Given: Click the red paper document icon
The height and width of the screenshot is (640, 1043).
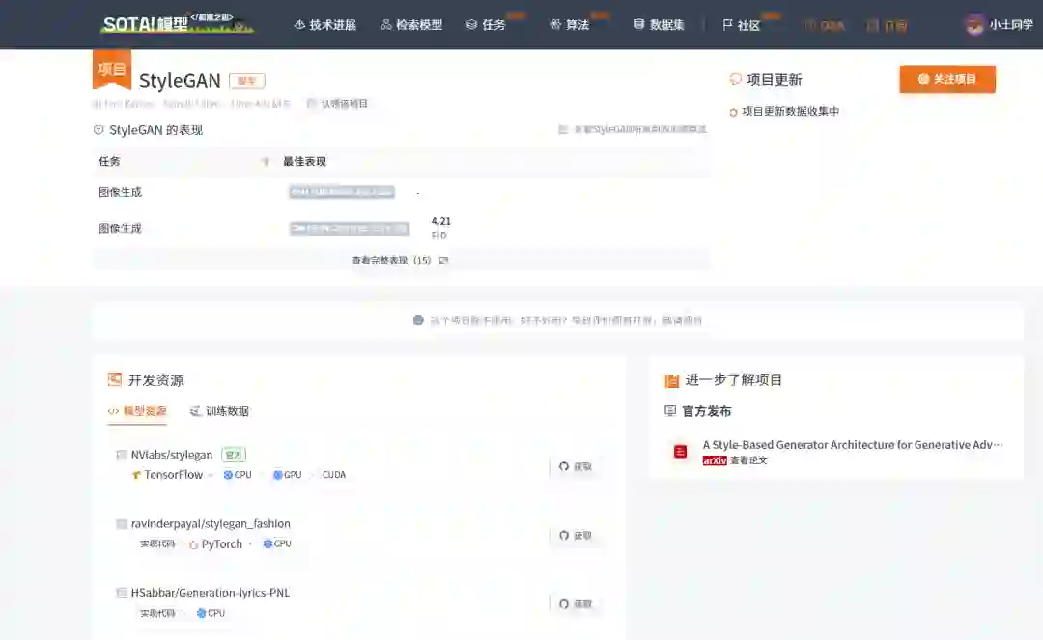Looking at the screenshot, I should coord(681,452).
